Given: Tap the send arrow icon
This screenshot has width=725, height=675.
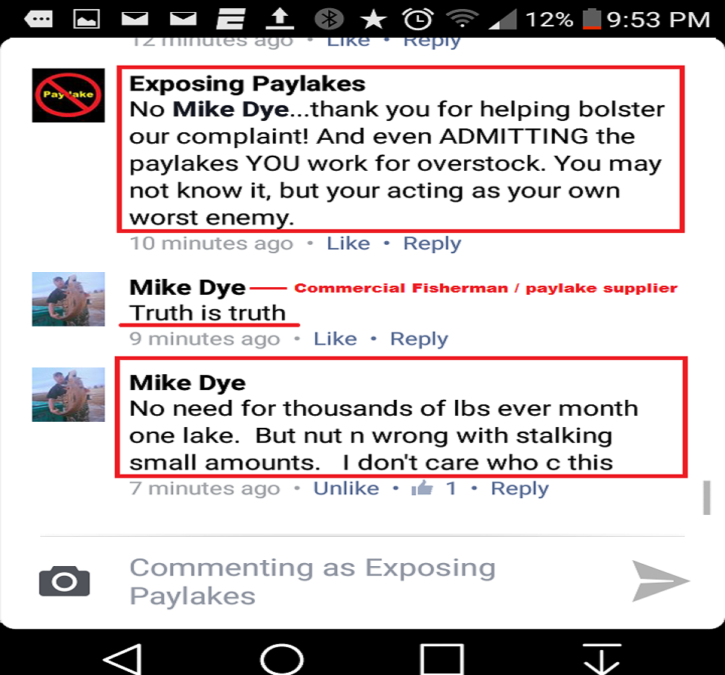Looking at the screenshot, I should pos(660,581).
